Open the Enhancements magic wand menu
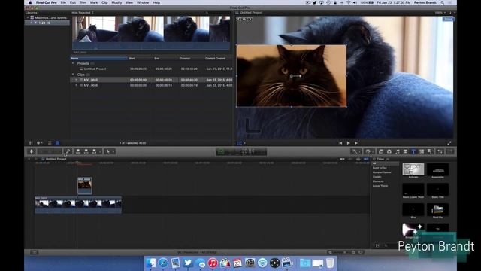This screenshot has height=271, width=481. (355, 151)
